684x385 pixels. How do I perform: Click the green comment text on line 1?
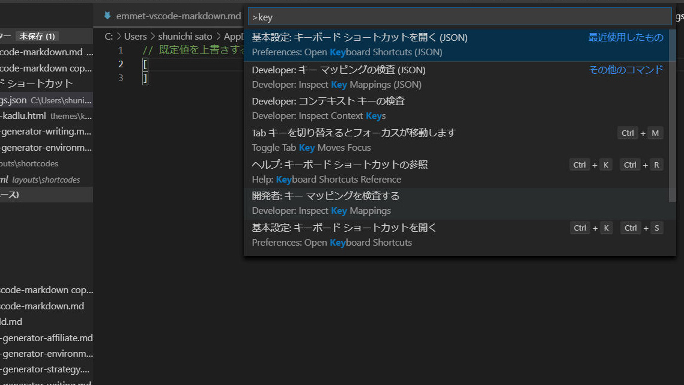click(194, 50)
